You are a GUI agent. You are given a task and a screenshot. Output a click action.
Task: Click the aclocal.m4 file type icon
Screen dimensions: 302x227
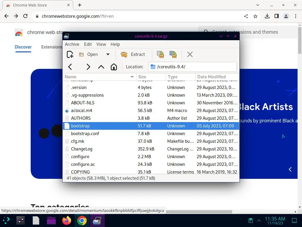click(67, 111)
